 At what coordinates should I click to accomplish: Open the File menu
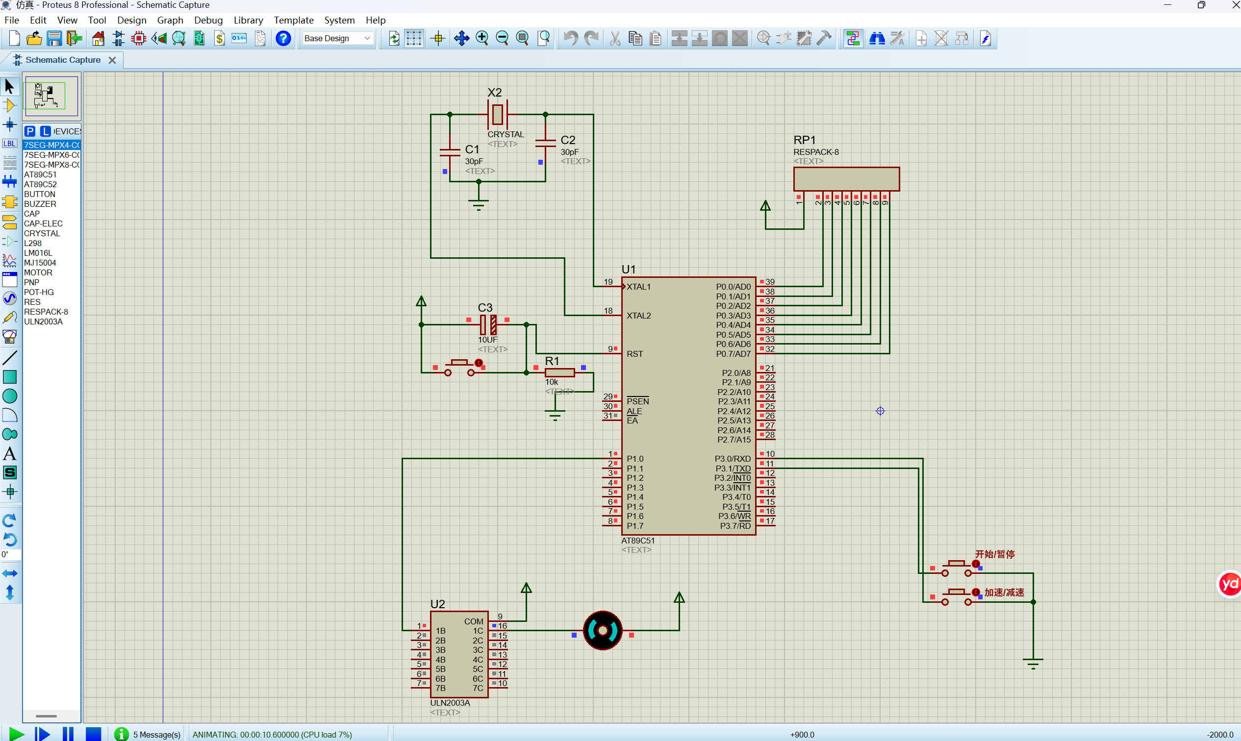(x=11, y=20)
